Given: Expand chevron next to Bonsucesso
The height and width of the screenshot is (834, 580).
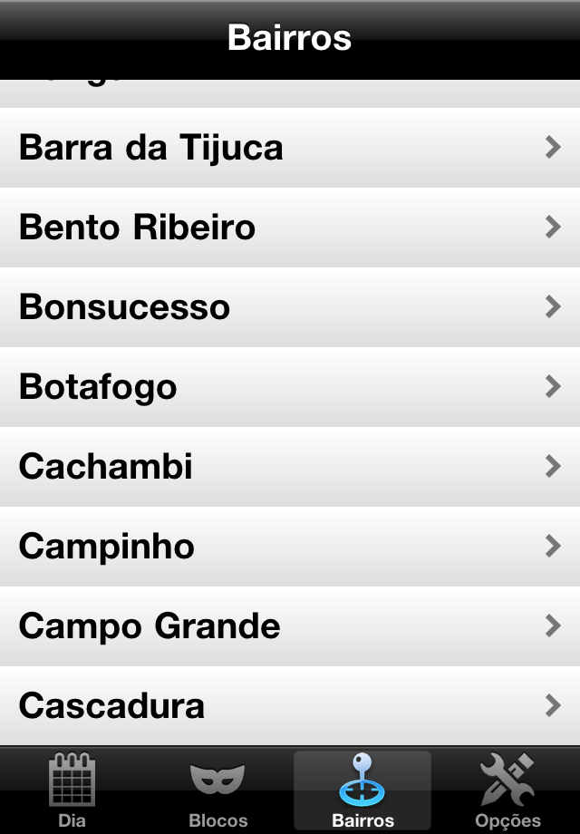Looking at the screenshot, I should (553, 307).
